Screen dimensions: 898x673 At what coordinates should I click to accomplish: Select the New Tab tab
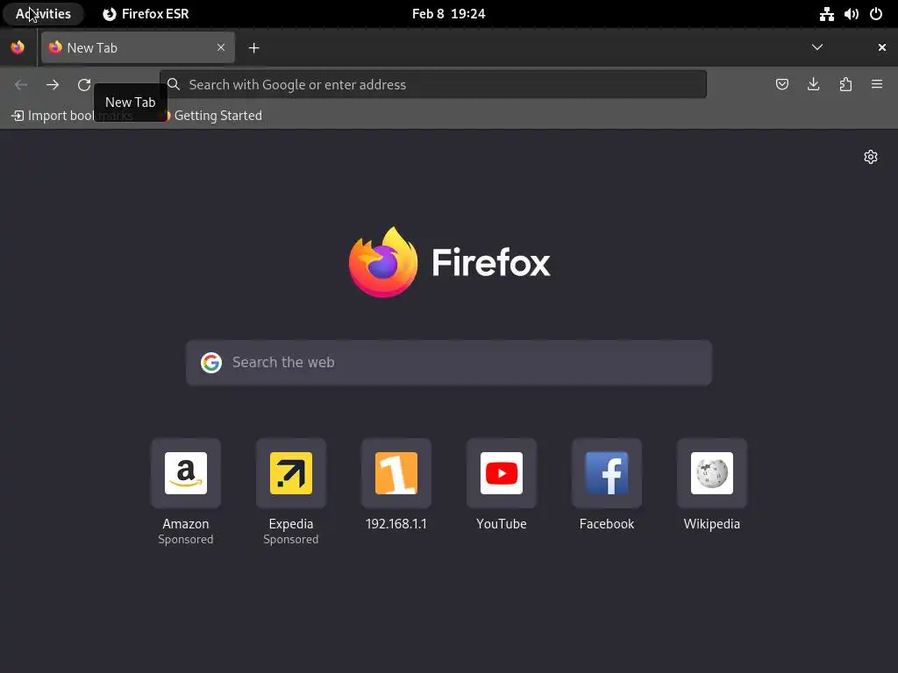click(x=138, y=47)
